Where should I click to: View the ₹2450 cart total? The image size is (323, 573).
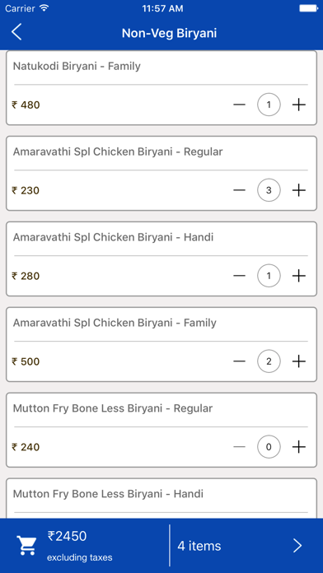click(68, 536)
